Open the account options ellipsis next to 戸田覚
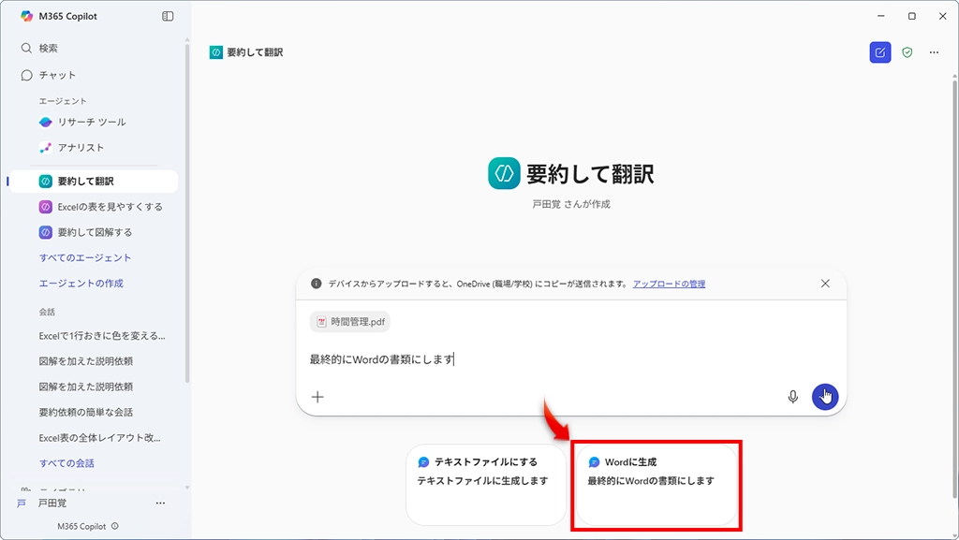The image size is (959, 540). pos(160,504)
